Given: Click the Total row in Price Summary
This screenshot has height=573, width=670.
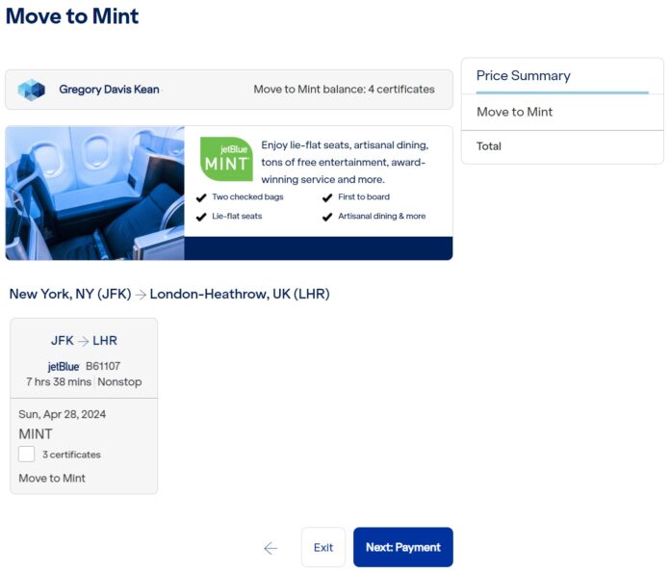Looking at the screenshot, I should [562, 146].
